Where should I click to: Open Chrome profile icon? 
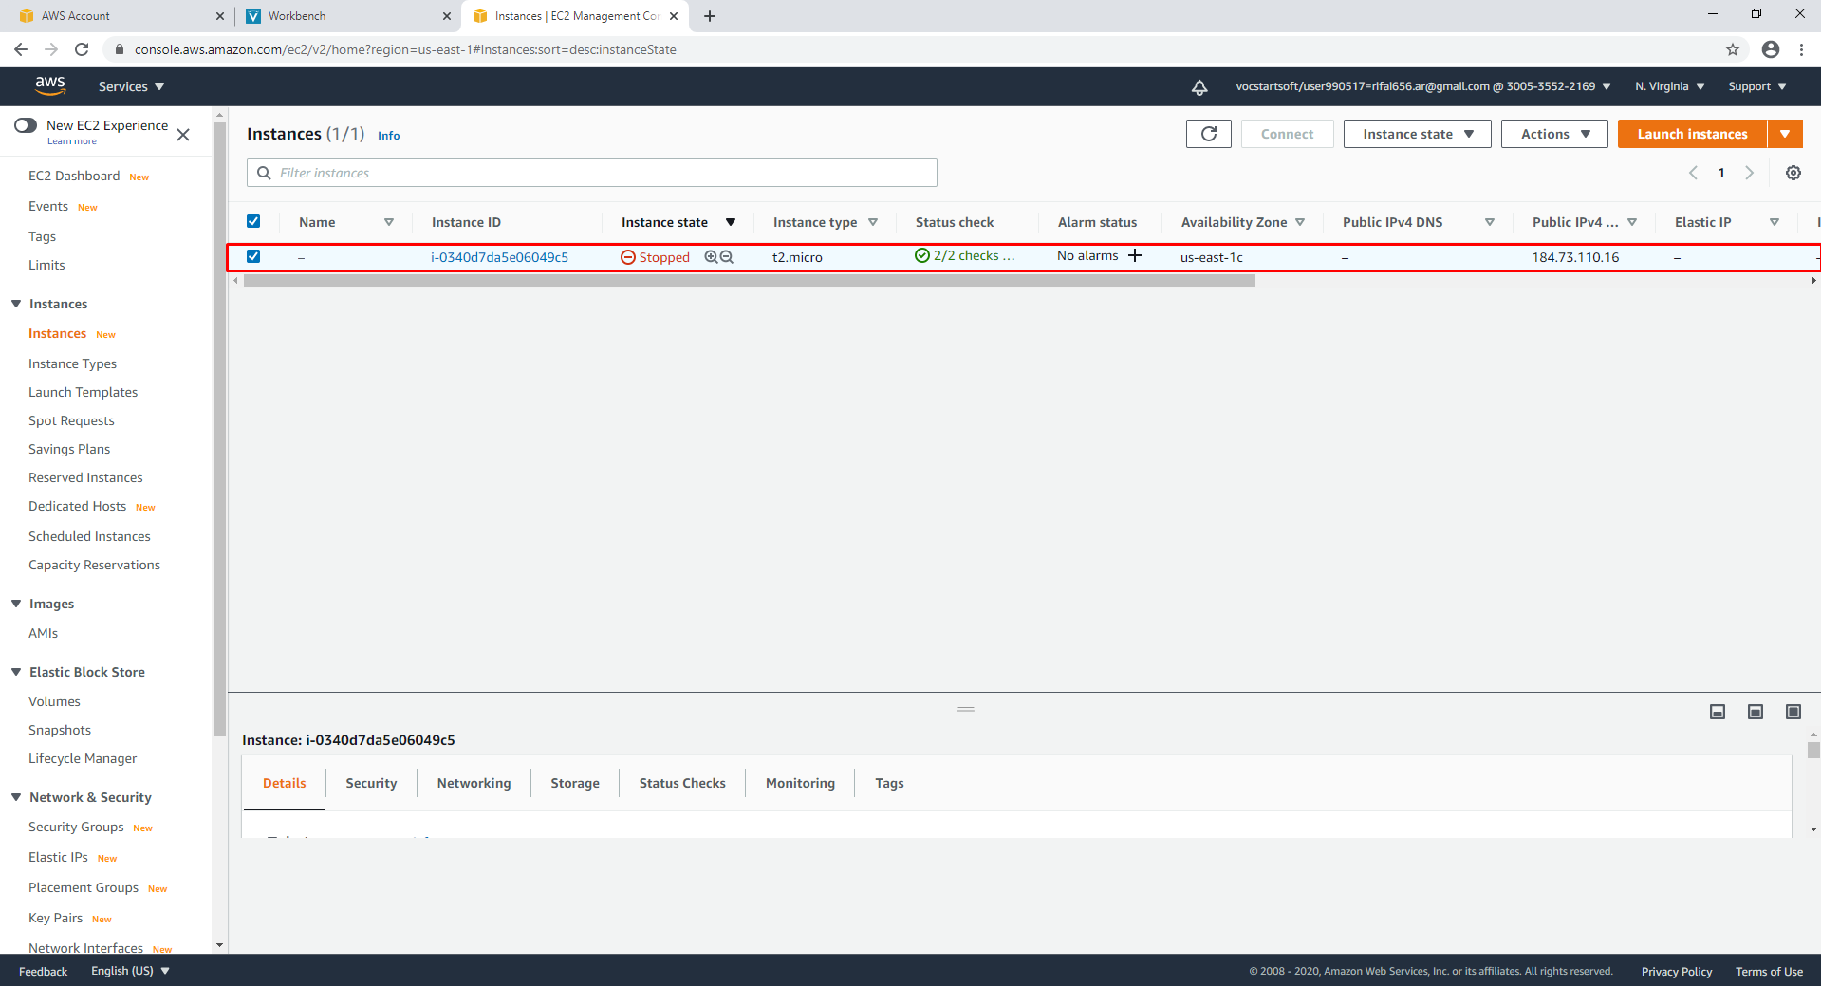[1770, 49]
